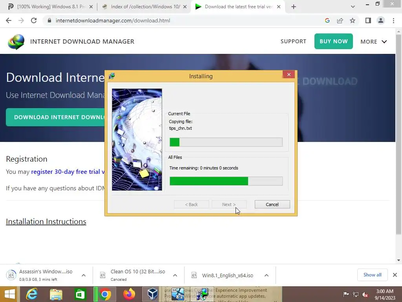Toggle the browser side panel icon

pyautogui.click(x=368, y=20)
